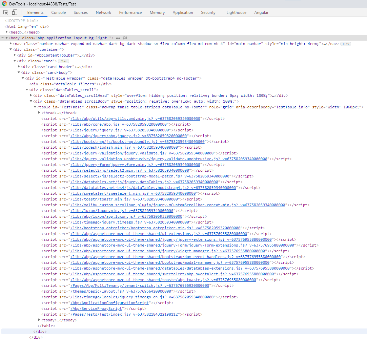Open the ui-extensions.js link

[159, 234]
